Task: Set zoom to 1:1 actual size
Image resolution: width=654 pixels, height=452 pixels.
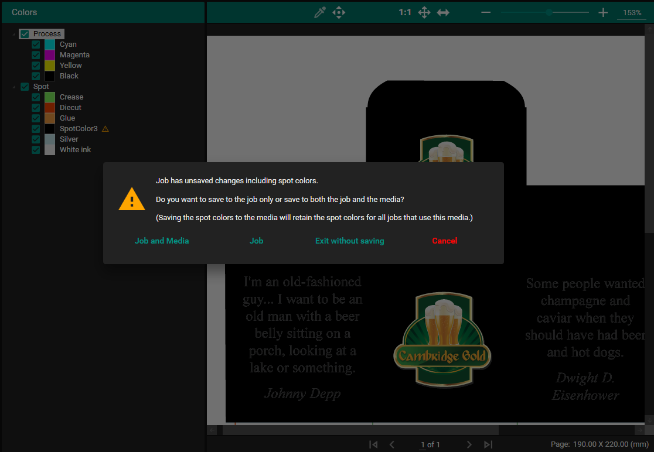Action: point(405,12)
